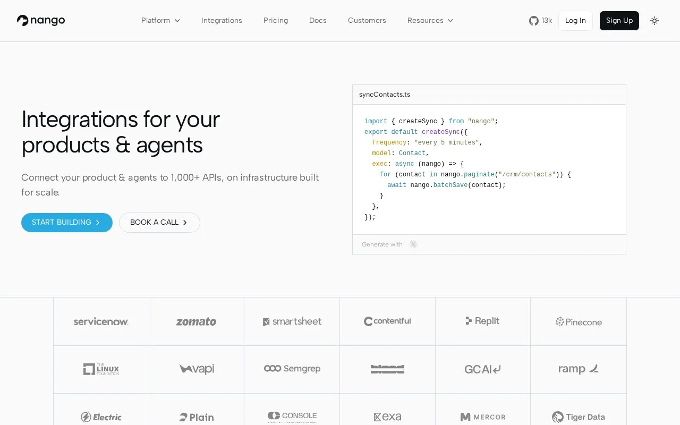Expand the Resources dropdown menu
The width and height of the screenshot is (680, 425).
point(430,21)
